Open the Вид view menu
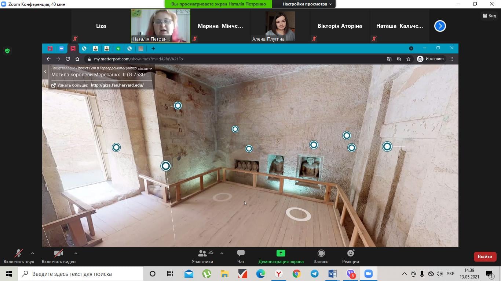This screenshot has height=281, width=501. click(x=489, y=16)
